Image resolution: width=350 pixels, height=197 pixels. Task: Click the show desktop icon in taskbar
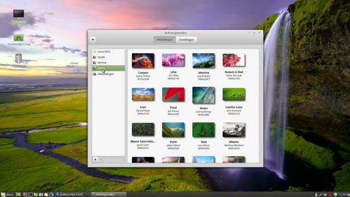pos(18,195)
